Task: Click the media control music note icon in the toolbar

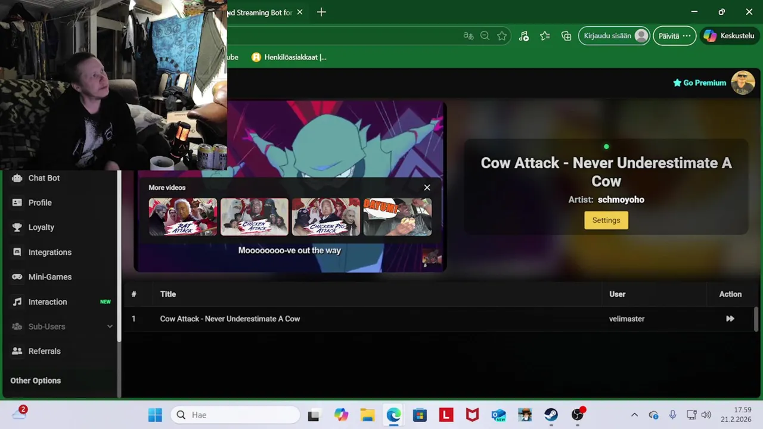Action: point(524,36)
